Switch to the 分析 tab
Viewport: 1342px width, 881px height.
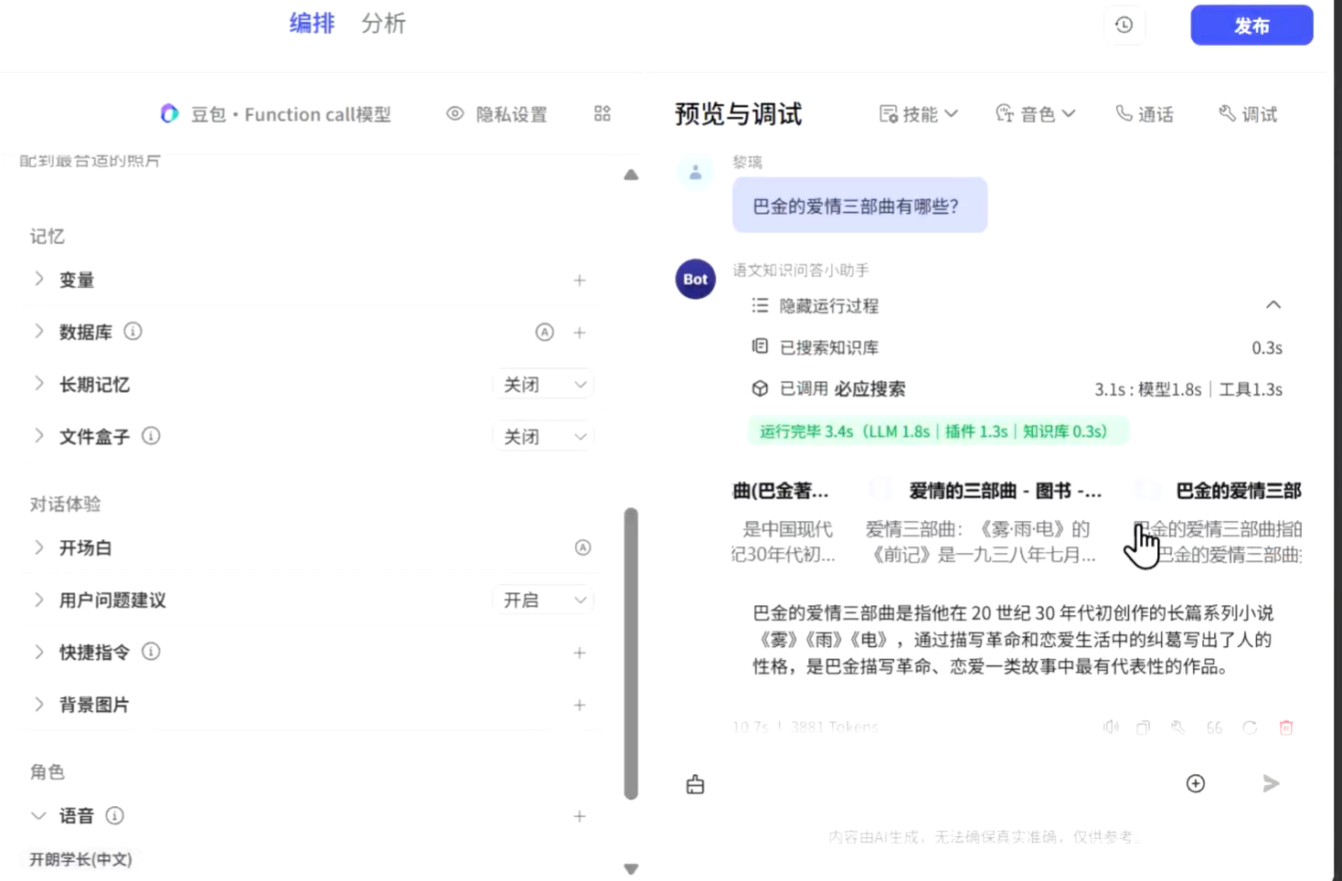tap(383, 24)
